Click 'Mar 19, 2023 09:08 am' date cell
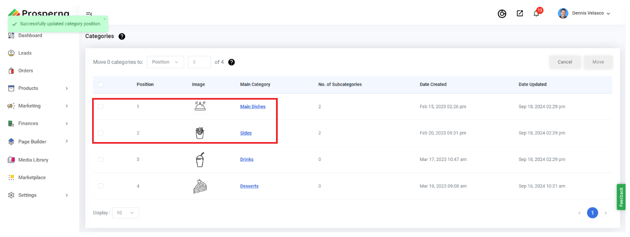 (x=443, y=186)
